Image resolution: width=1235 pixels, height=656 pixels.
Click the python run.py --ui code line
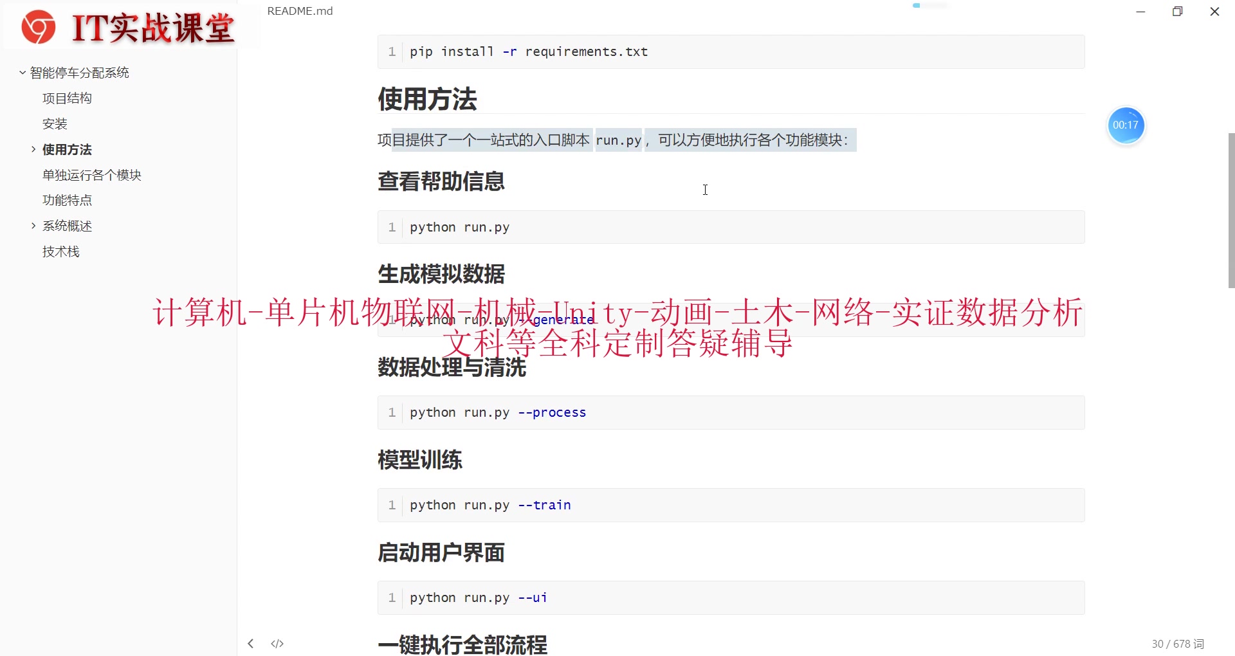[731, 597]
